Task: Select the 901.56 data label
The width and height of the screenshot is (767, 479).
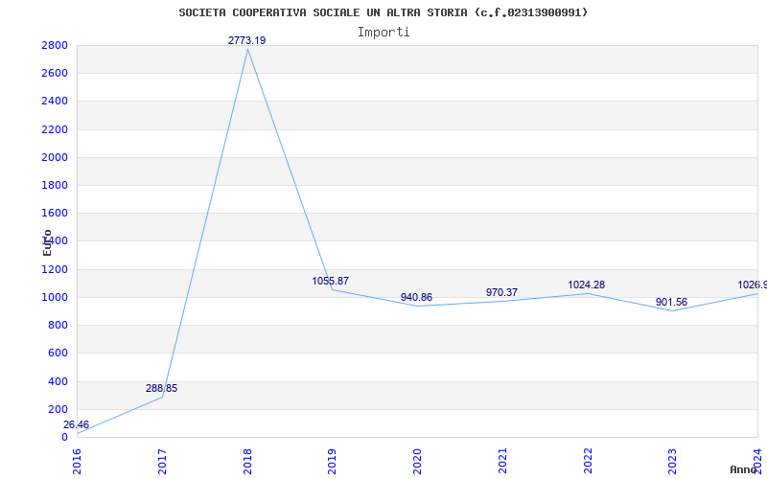Action: pos(672,302)
